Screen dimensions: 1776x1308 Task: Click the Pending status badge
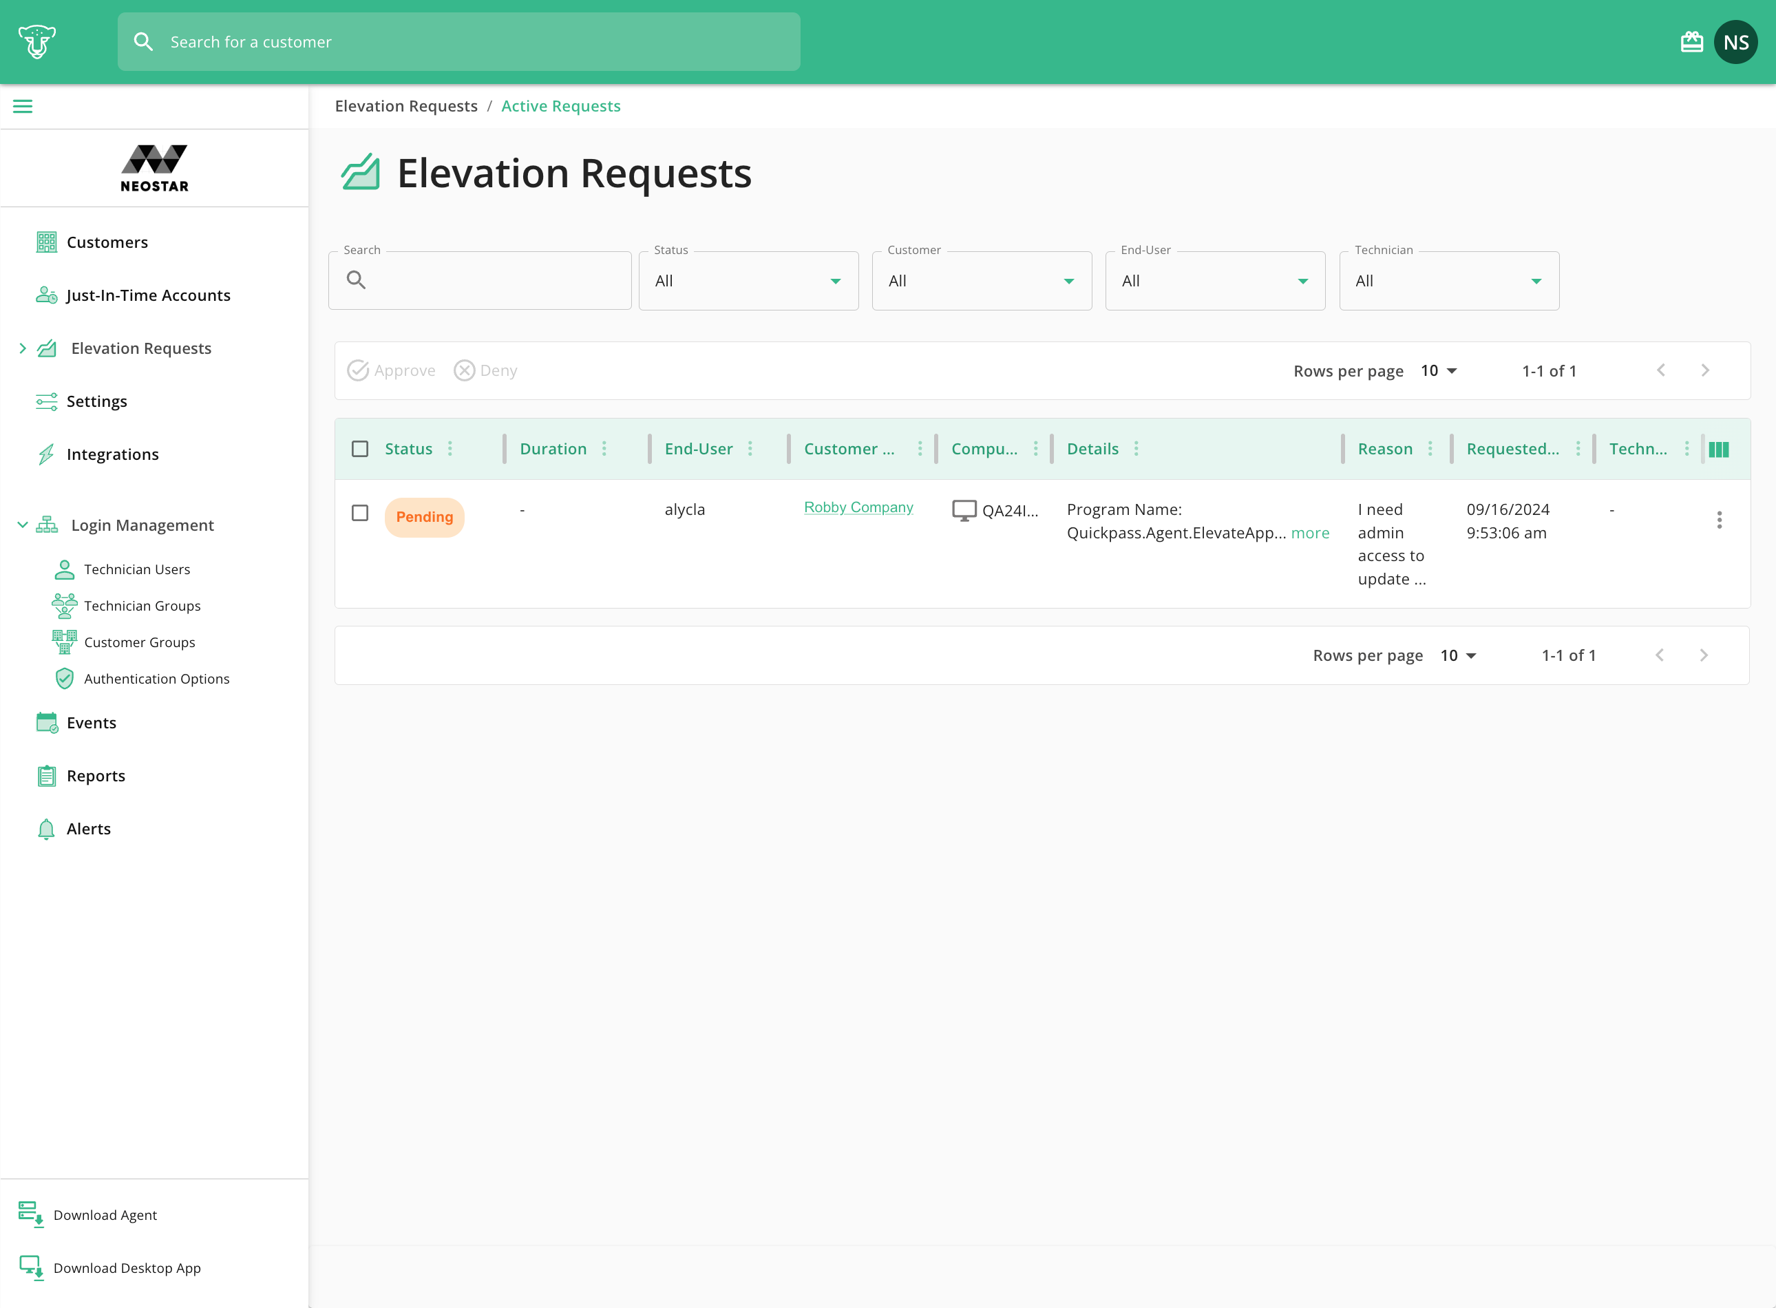(x=425, y=517)
